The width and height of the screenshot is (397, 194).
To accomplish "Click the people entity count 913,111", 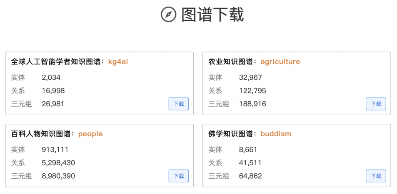I will coord(55,150).
